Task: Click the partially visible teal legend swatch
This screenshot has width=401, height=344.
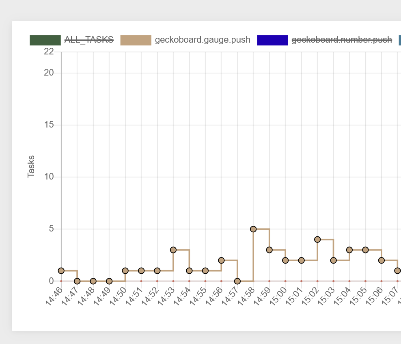Action: (399, 40)
